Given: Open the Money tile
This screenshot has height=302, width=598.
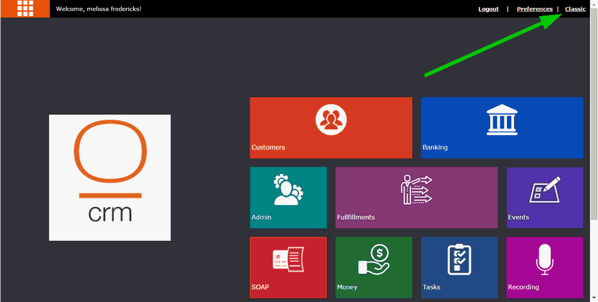Looking at the screenshot, I should pyautogui.click(x=374, y=267).
